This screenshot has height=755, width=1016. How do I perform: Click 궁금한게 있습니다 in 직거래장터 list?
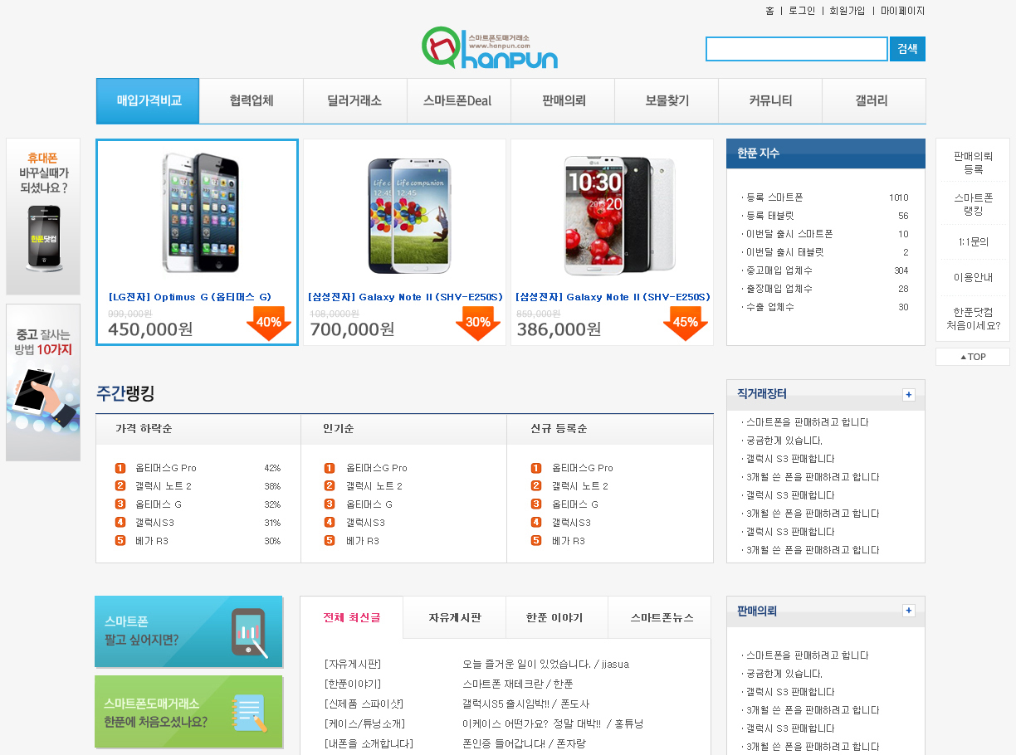tap(784, 441)
